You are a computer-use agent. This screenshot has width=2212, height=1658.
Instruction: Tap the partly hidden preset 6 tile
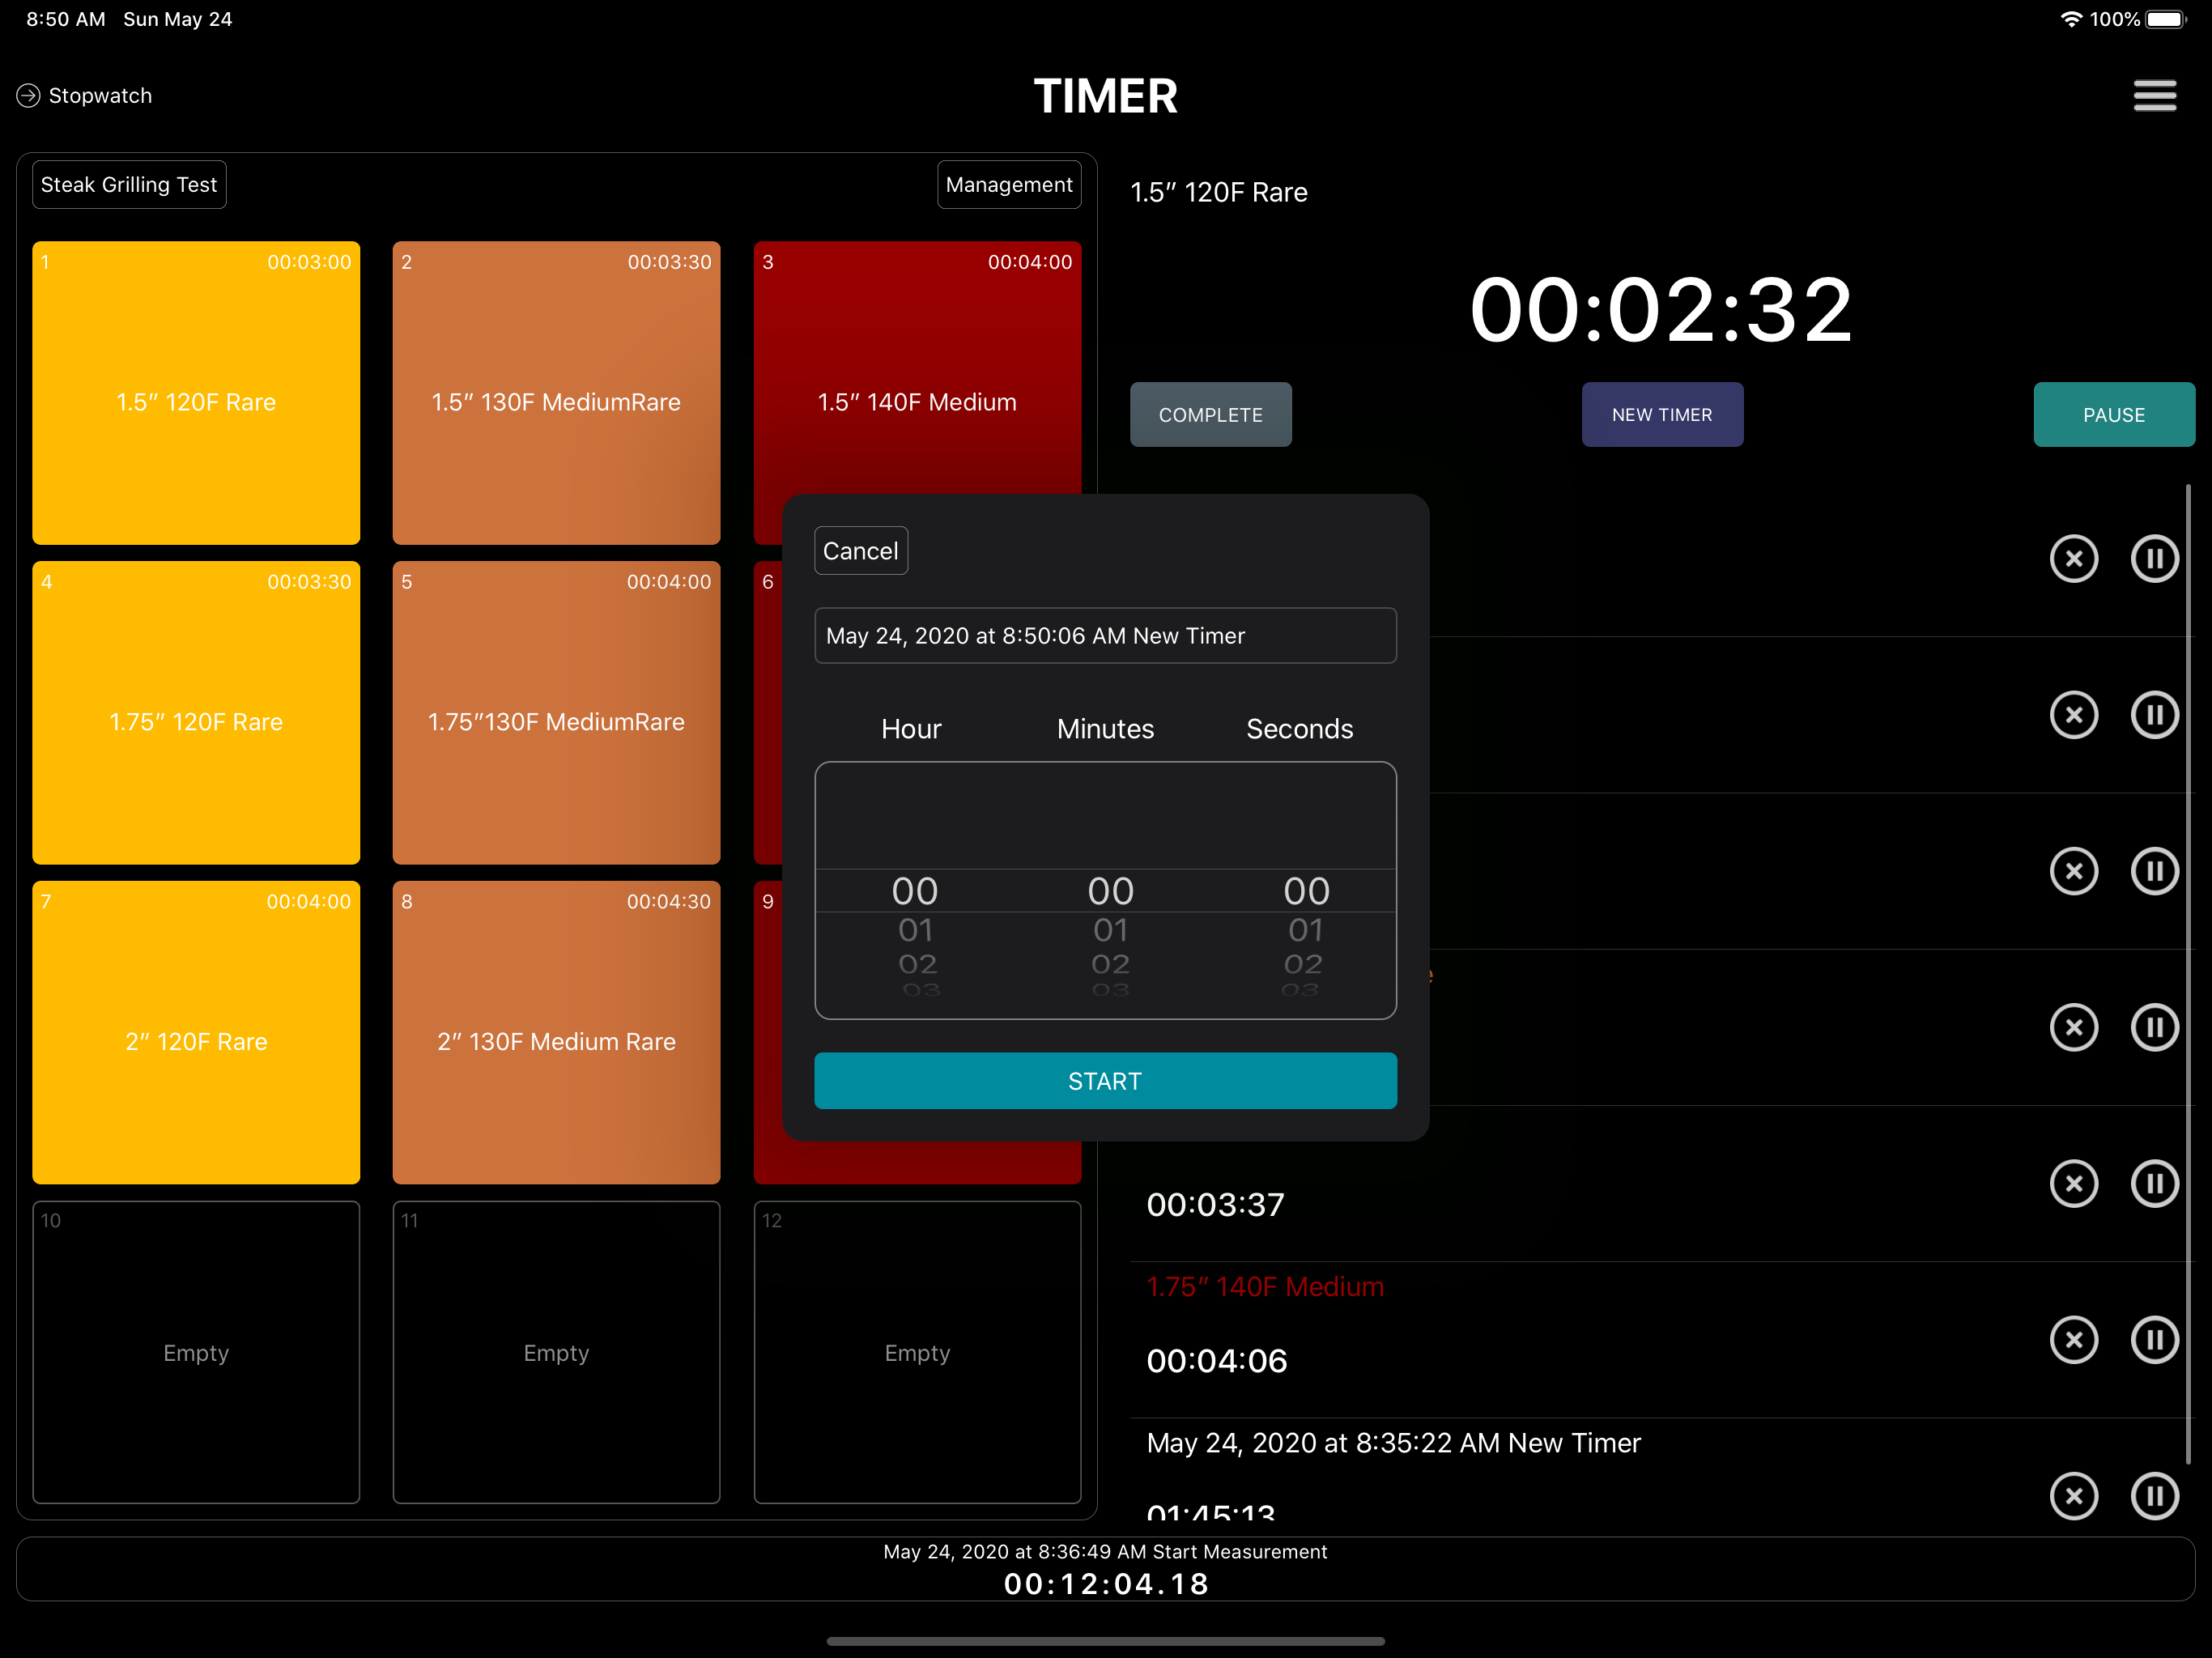pos(768,712)
